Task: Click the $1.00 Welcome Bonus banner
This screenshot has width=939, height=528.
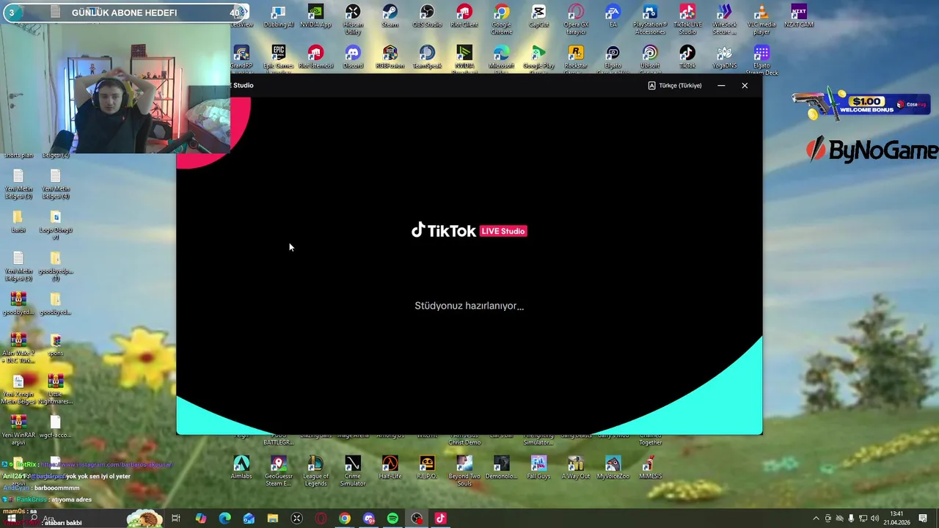Action: point(860,104)
